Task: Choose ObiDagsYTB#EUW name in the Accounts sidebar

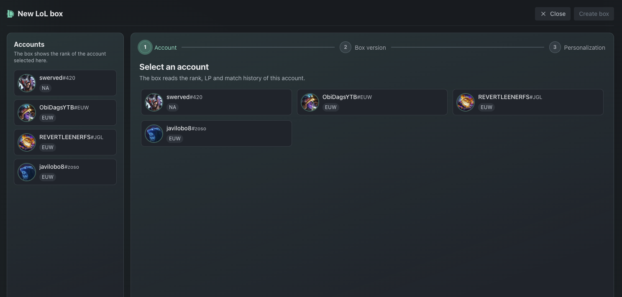Action: click(x=64, y=107)
